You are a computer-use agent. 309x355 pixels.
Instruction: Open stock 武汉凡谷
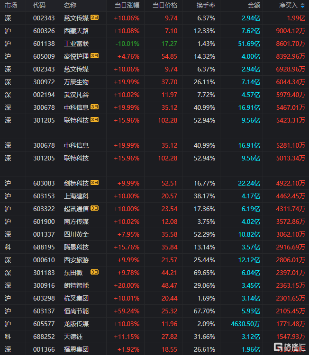(x=76, y=95)
